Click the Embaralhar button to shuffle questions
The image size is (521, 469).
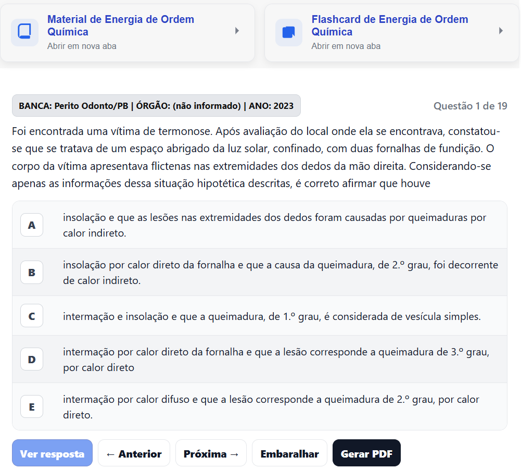click(289, 453)
